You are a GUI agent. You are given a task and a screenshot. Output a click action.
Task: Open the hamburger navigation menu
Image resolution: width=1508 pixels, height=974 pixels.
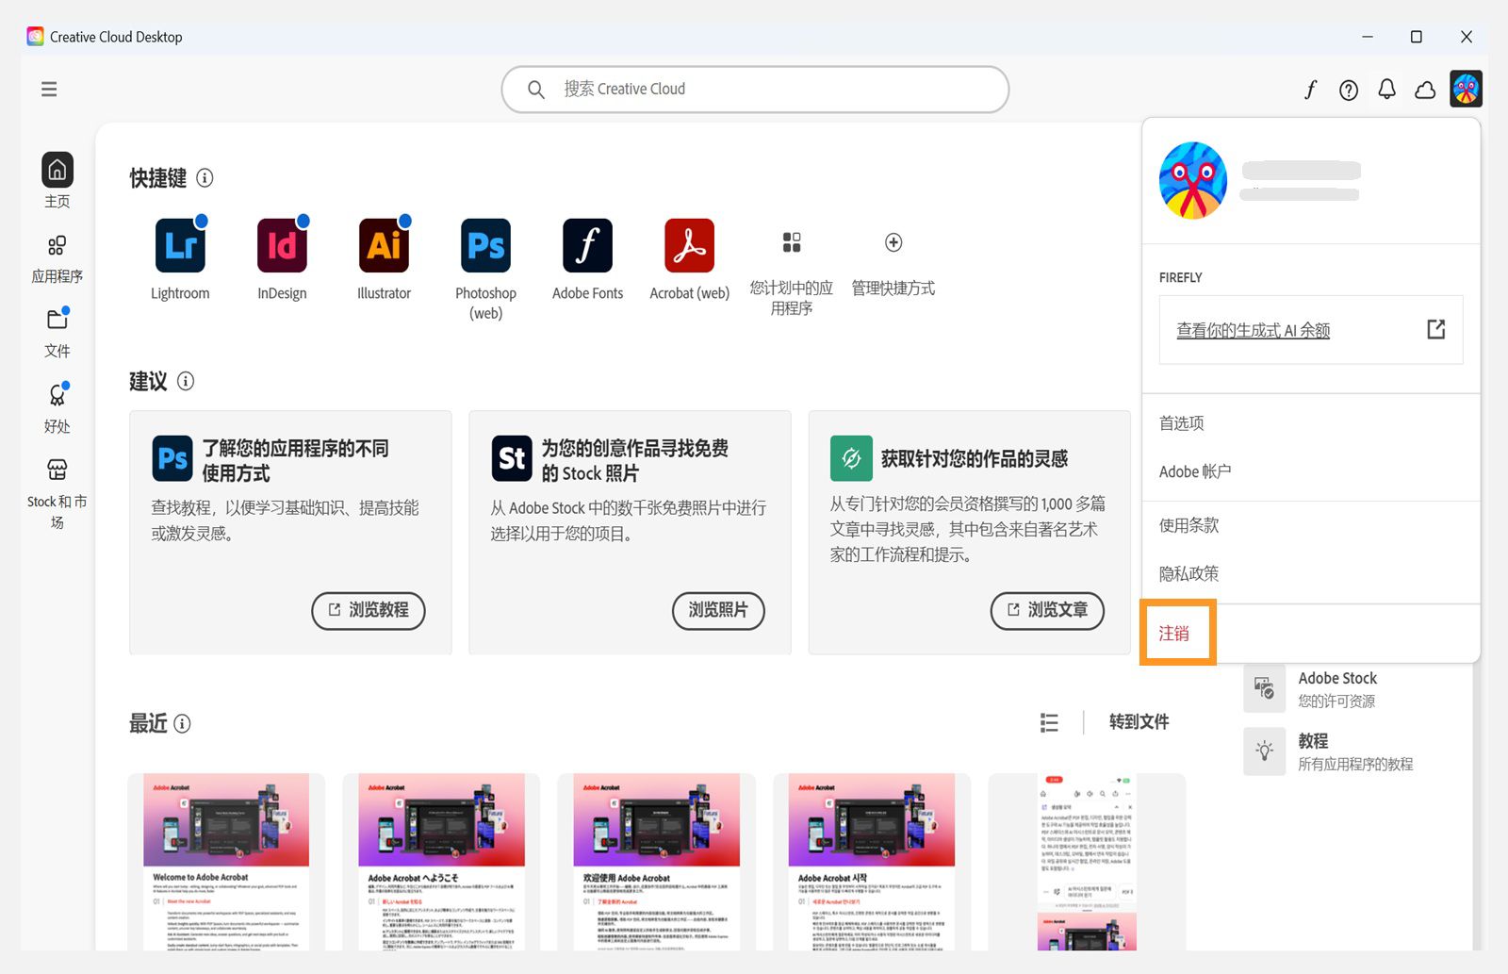point(49,89)
